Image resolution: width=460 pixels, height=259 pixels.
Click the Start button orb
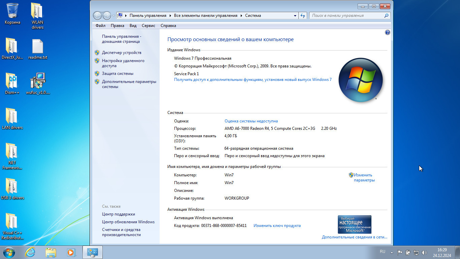click(9, 252)
